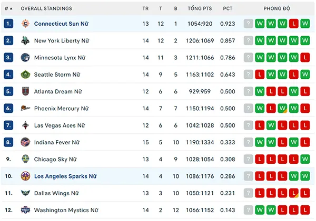Click Connecticut Sun's PCT value 0.923
316x221 pixels.
tap(228, 24)
